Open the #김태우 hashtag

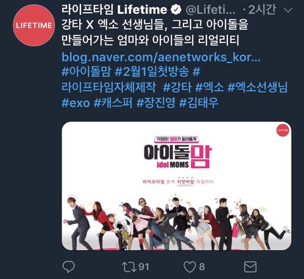point(198,103)
